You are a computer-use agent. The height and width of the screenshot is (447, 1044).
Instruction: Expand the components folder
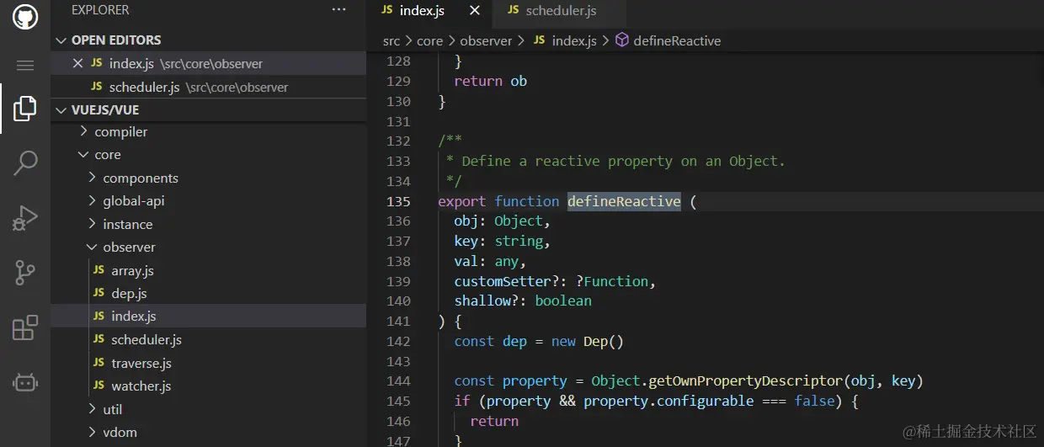tap(208, 178)
